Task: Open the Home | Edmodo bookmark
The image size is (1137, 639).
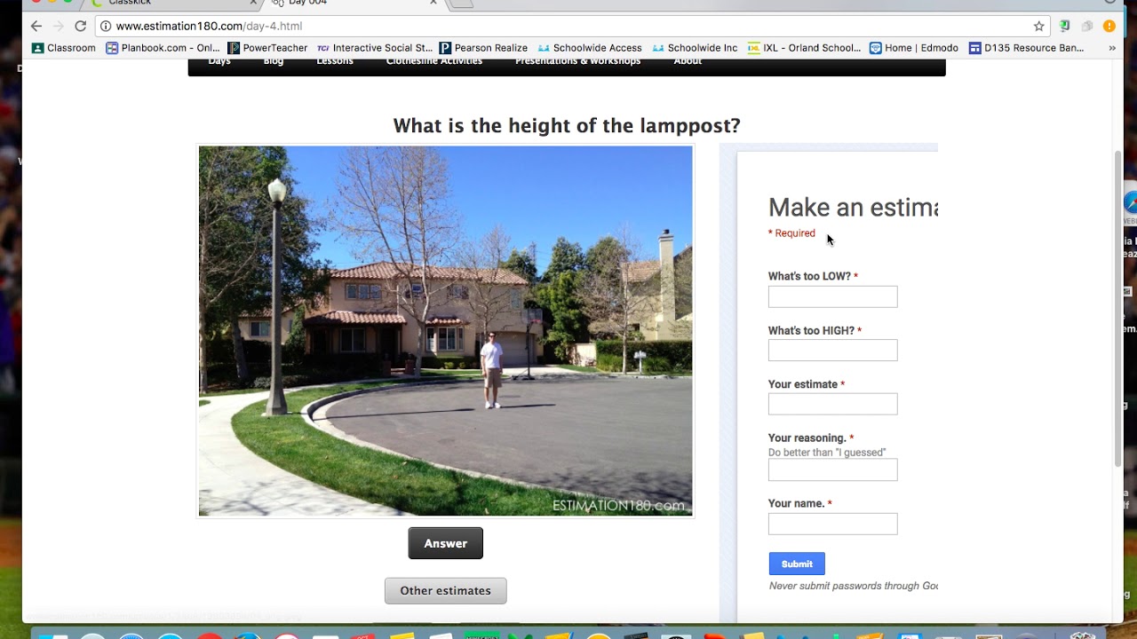Action: pyautogui.click(x=914, y=48)
